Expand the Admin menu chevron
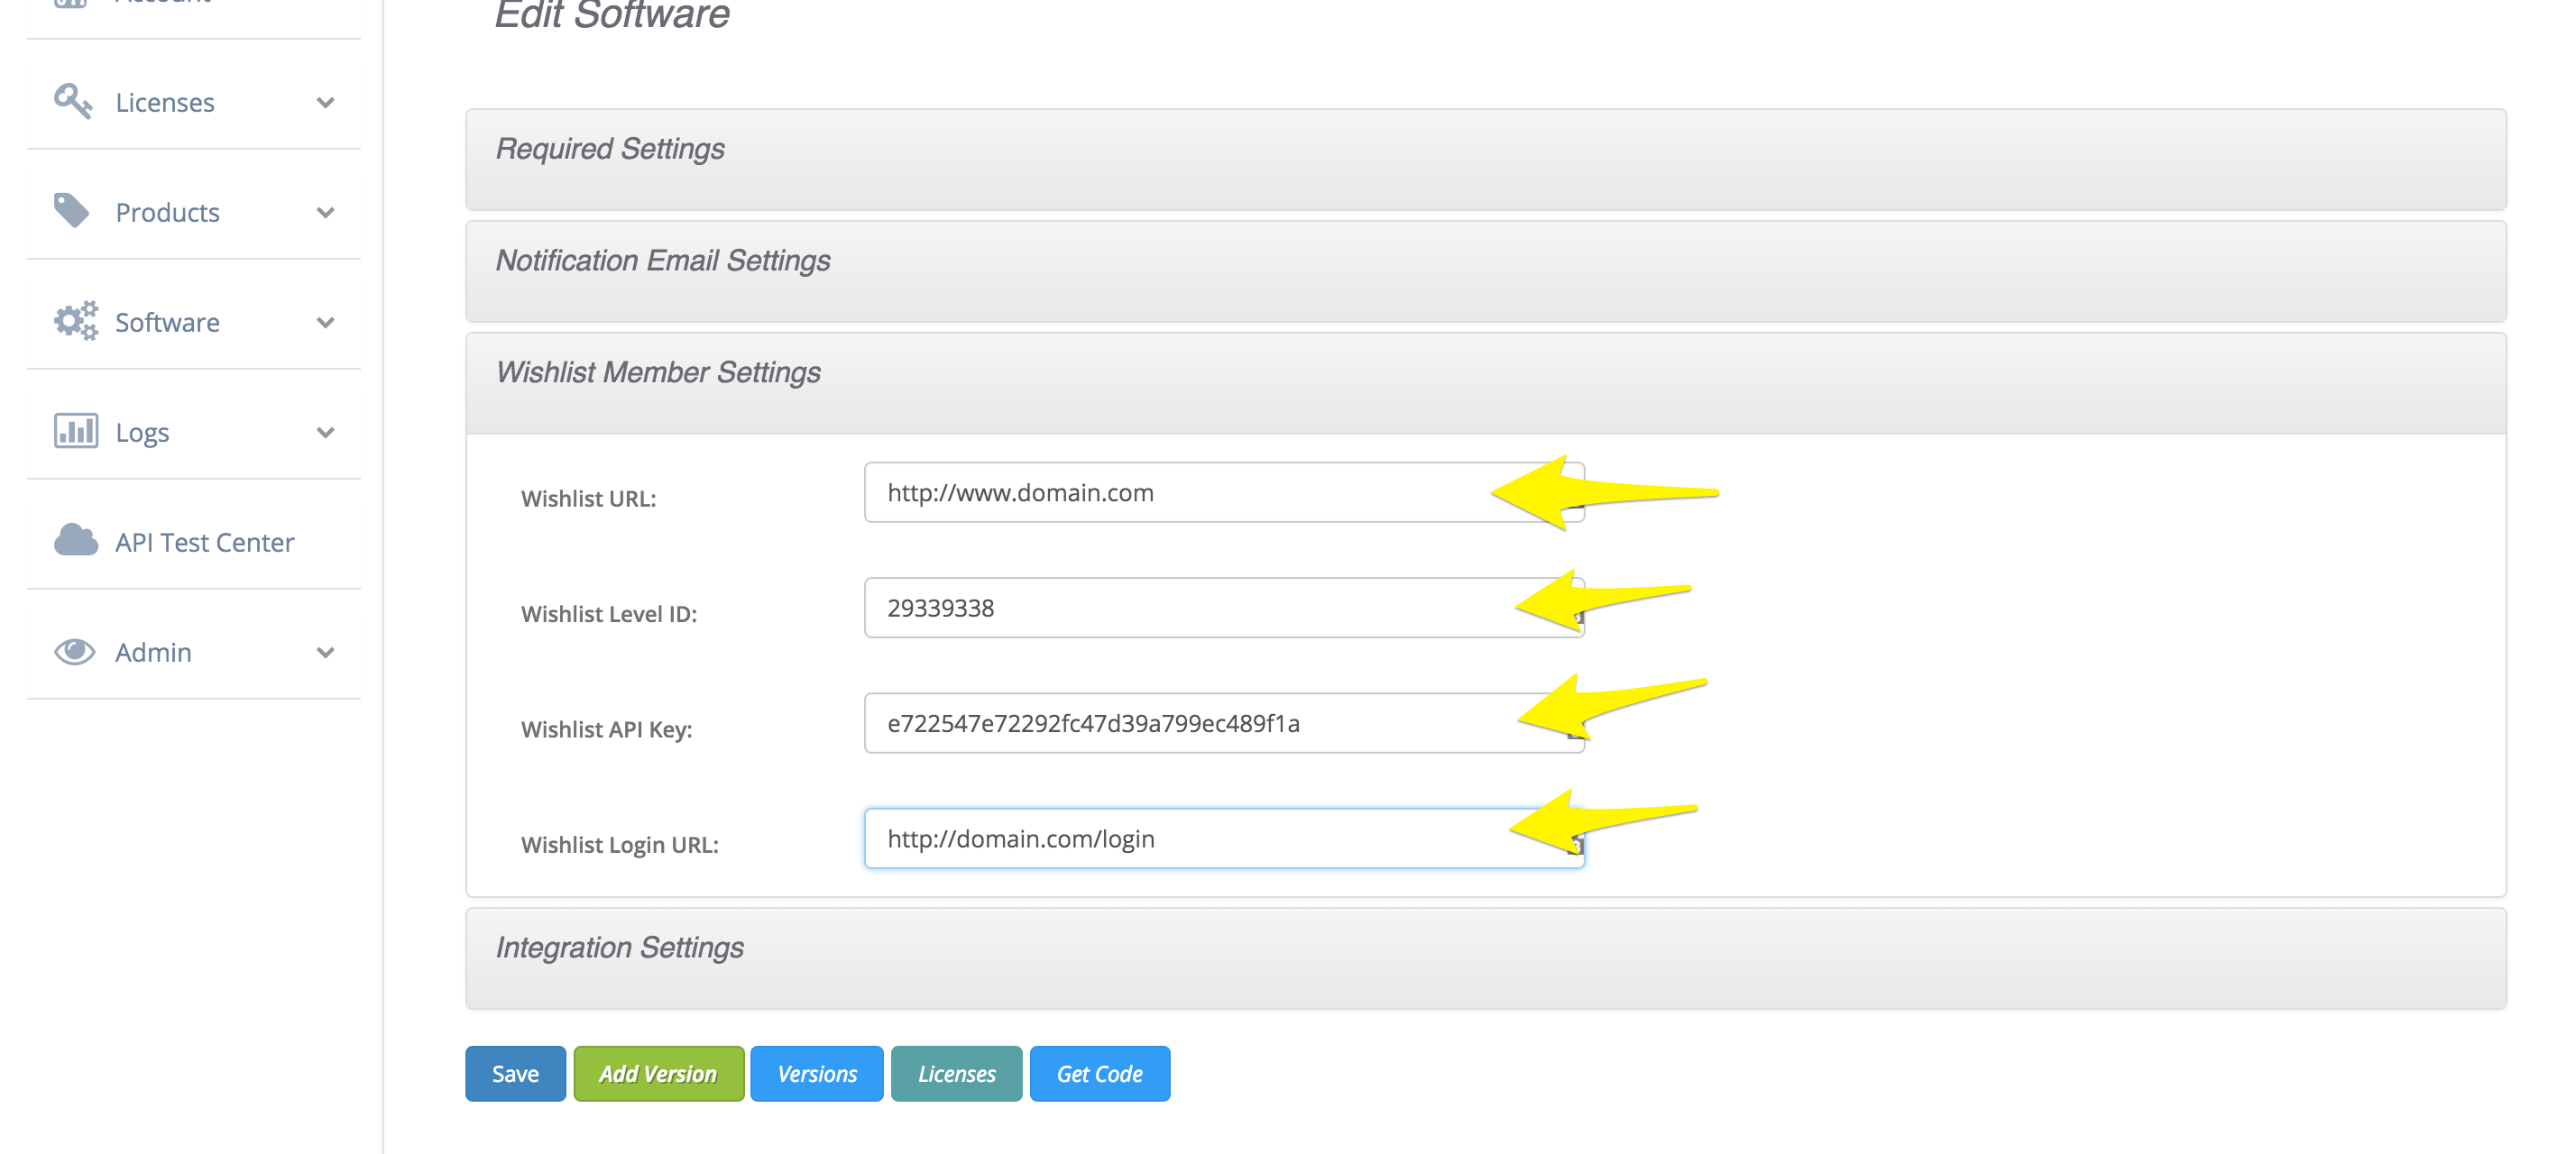The image size is (2576, 1154). [325, 653]
